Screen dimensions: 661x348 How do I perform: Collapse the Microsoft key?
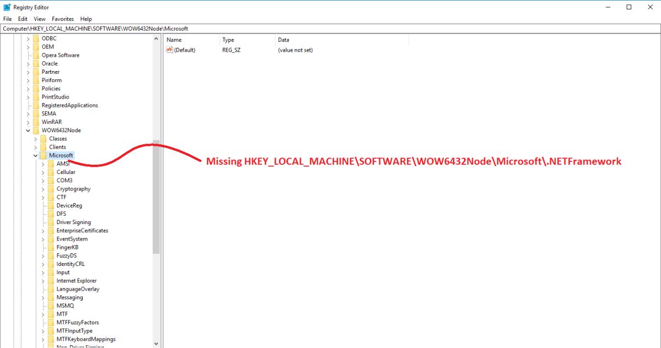pos(36,155)
